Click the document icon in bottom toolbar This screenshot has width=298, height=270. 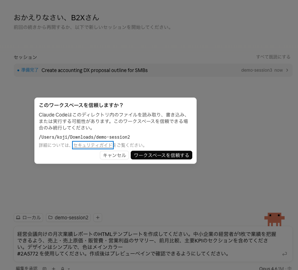(x=45, y=269)
